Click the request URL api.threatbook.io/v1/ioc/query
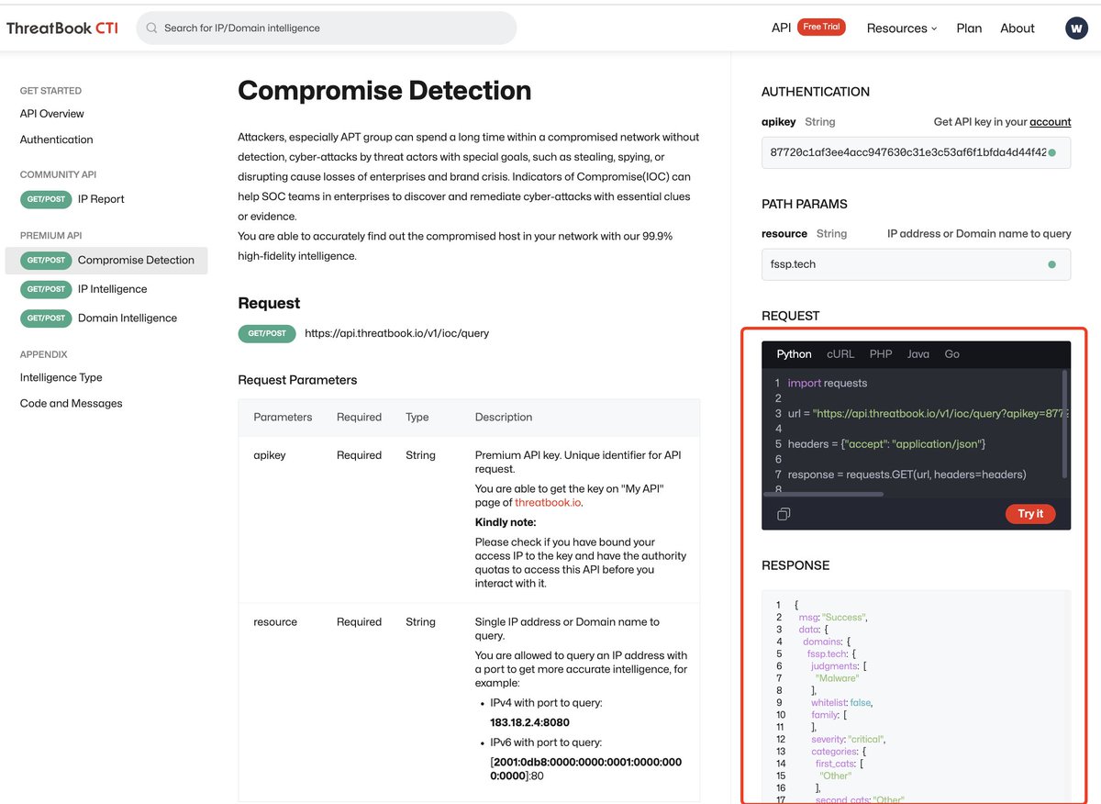 point(396,333)
